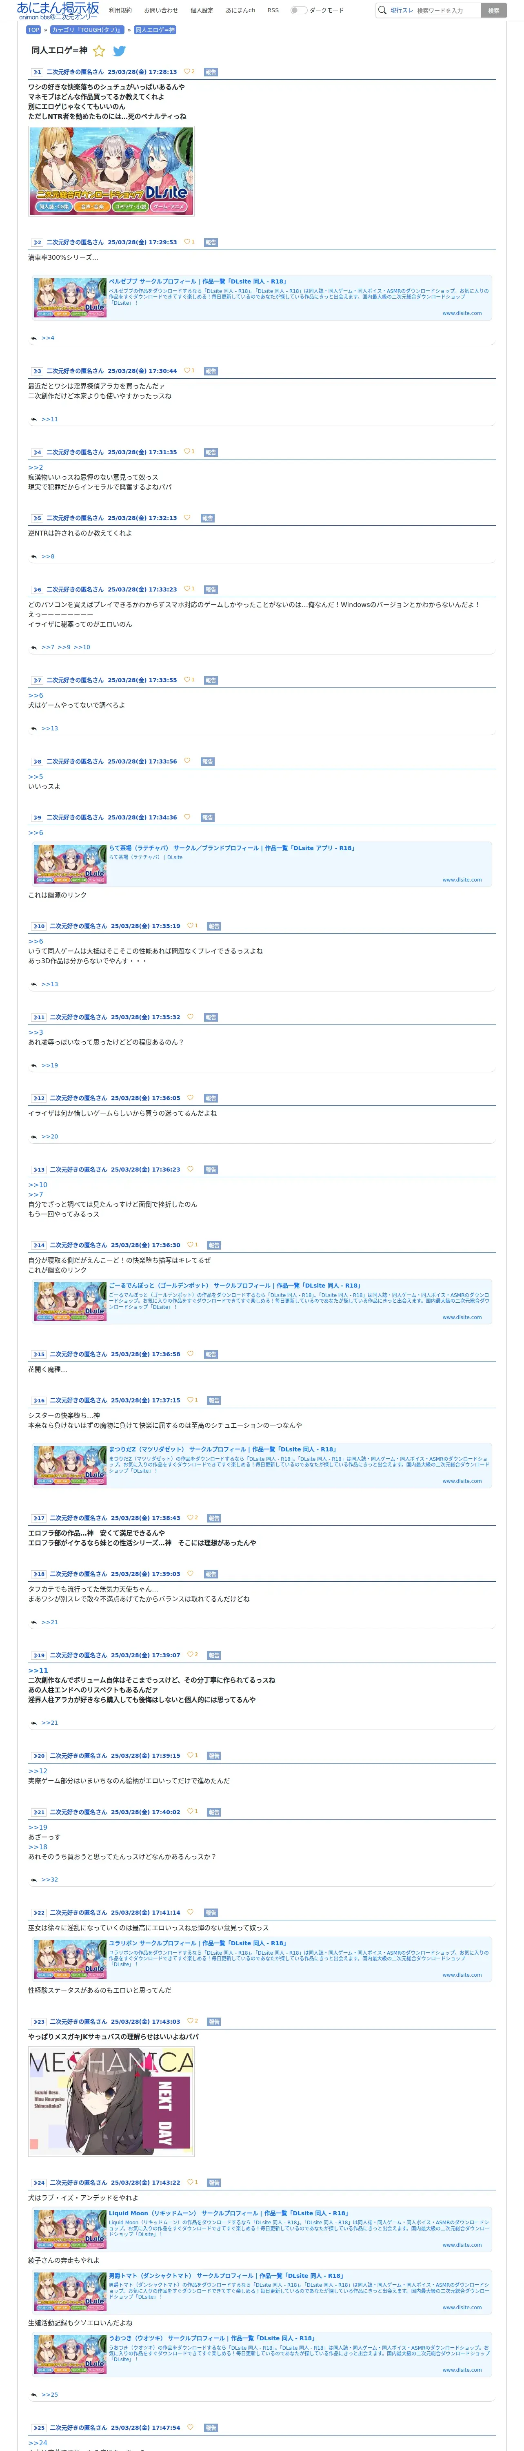Image resolution: width=524 pixels, height=2451 pixels.
Task: Jump to reply >>7 under post 6
Action: point(48,647)
